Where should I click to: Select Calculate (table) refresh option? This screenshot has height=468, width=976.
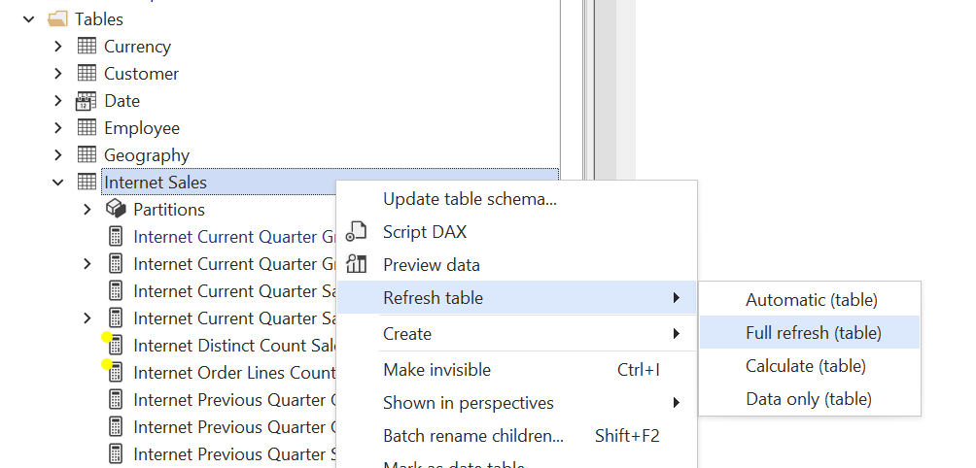(x=805, y=366)
